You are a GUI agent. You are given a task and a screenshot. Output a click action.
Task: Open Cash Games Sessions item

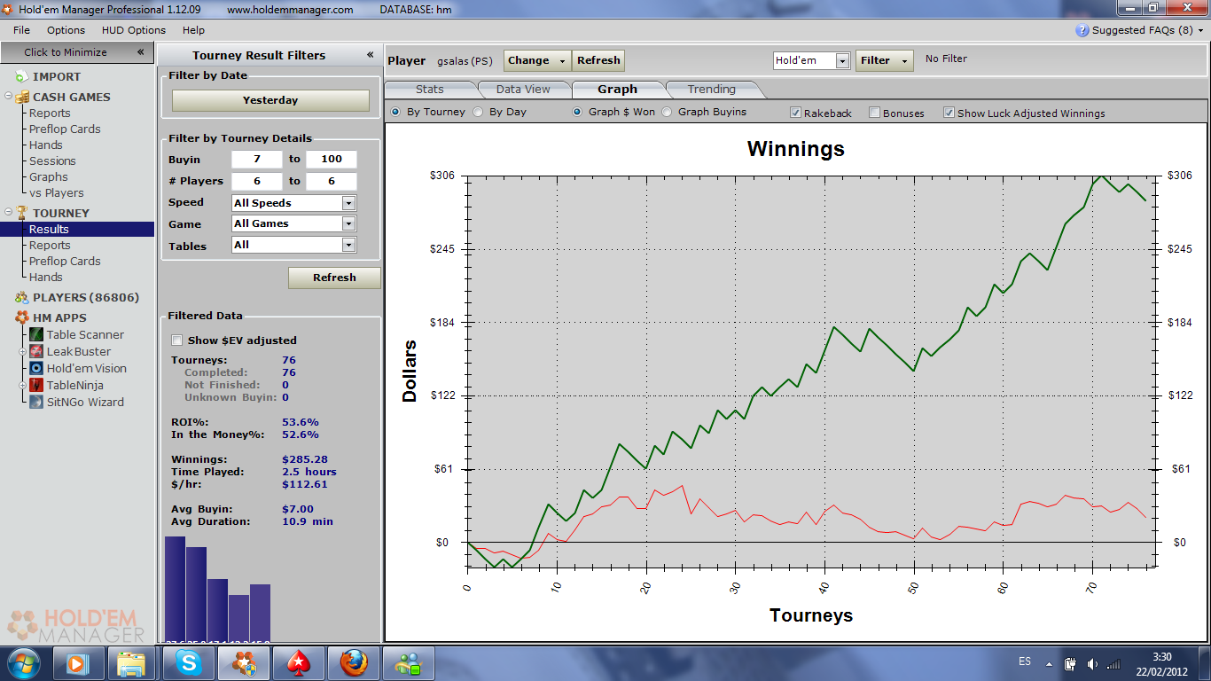click(52, 160)
